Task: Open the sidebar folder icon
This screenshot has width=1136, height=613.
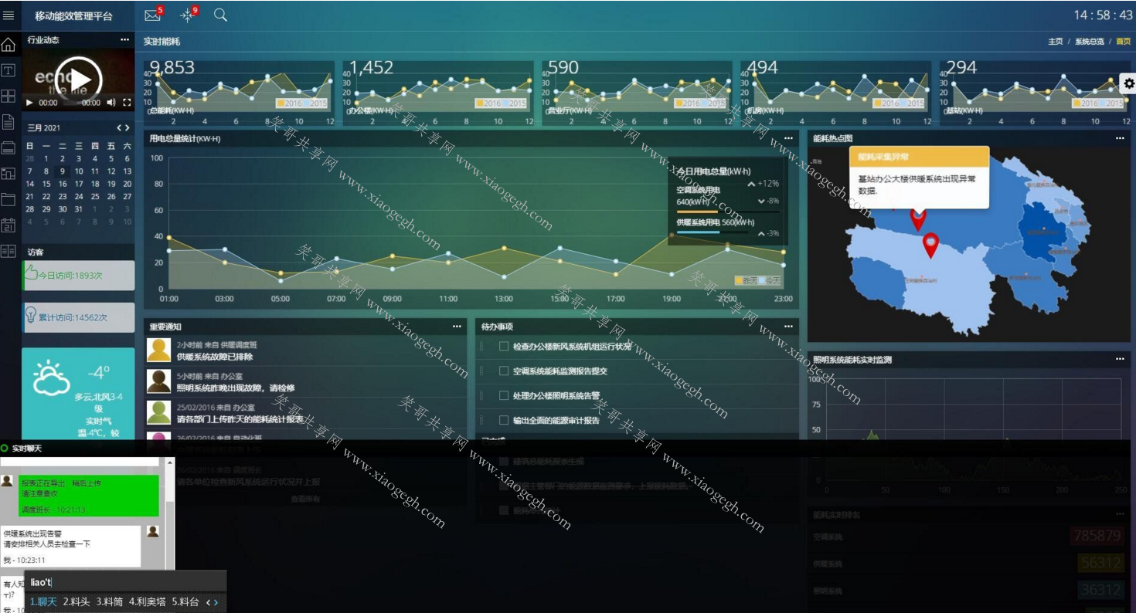Action: point(9,199)
